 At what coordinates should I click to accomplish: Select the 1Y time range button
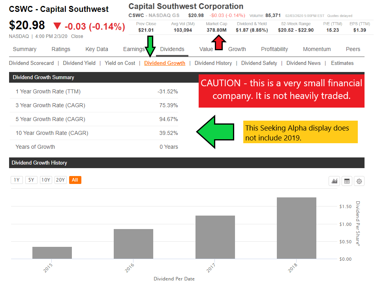(17, 180)
